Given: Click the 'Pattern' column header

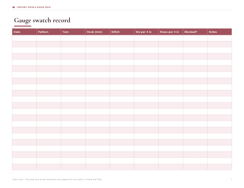Looking at the screenshot, I should [x=49, y=32].
